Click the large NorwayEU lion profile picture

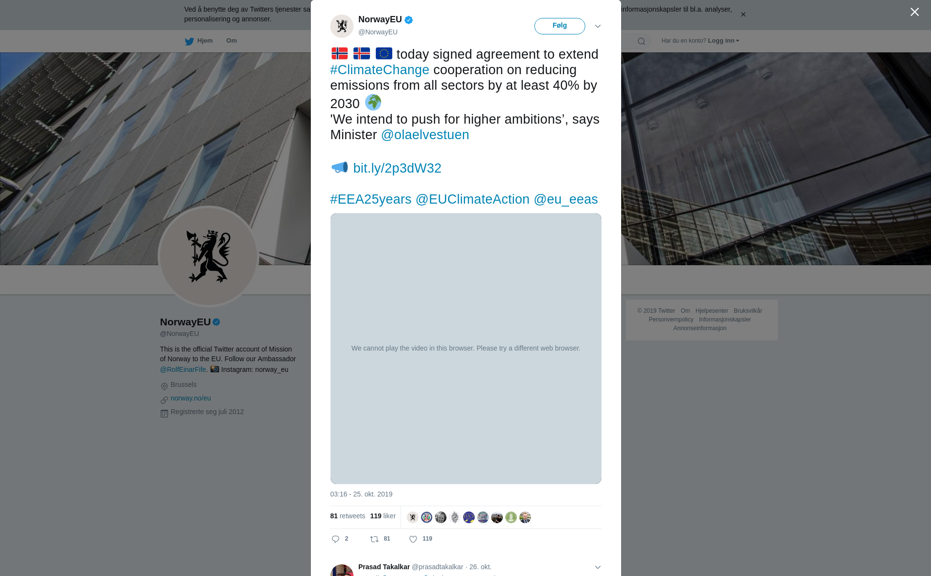(209, 256)
